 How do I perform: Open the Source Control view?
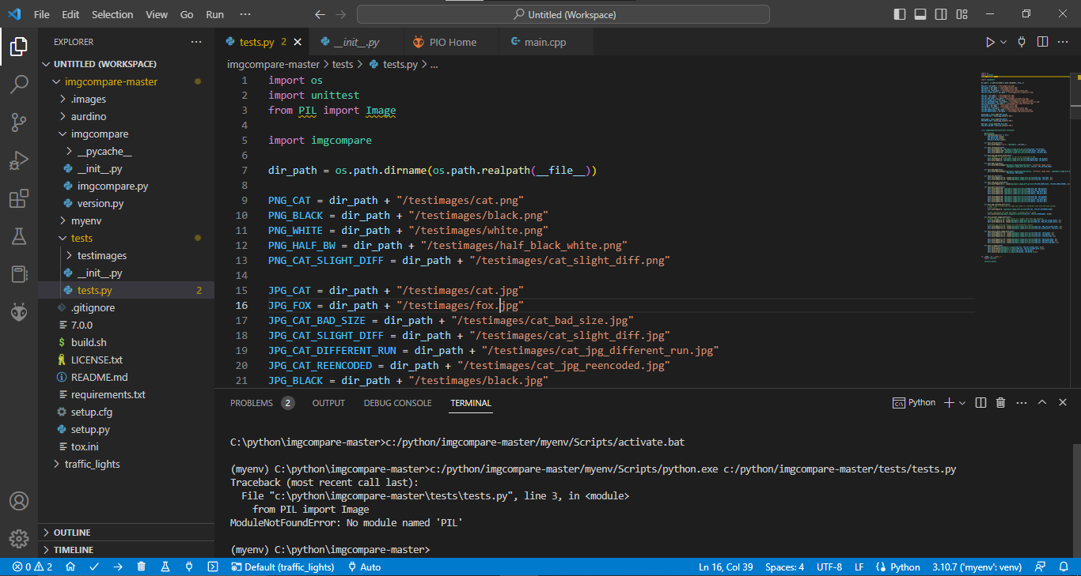tap(19, 122)
